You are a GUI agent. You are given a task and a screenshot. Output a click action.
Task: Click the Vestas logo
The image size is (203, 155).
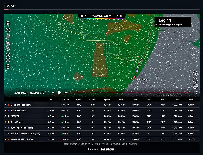(108, 149)
